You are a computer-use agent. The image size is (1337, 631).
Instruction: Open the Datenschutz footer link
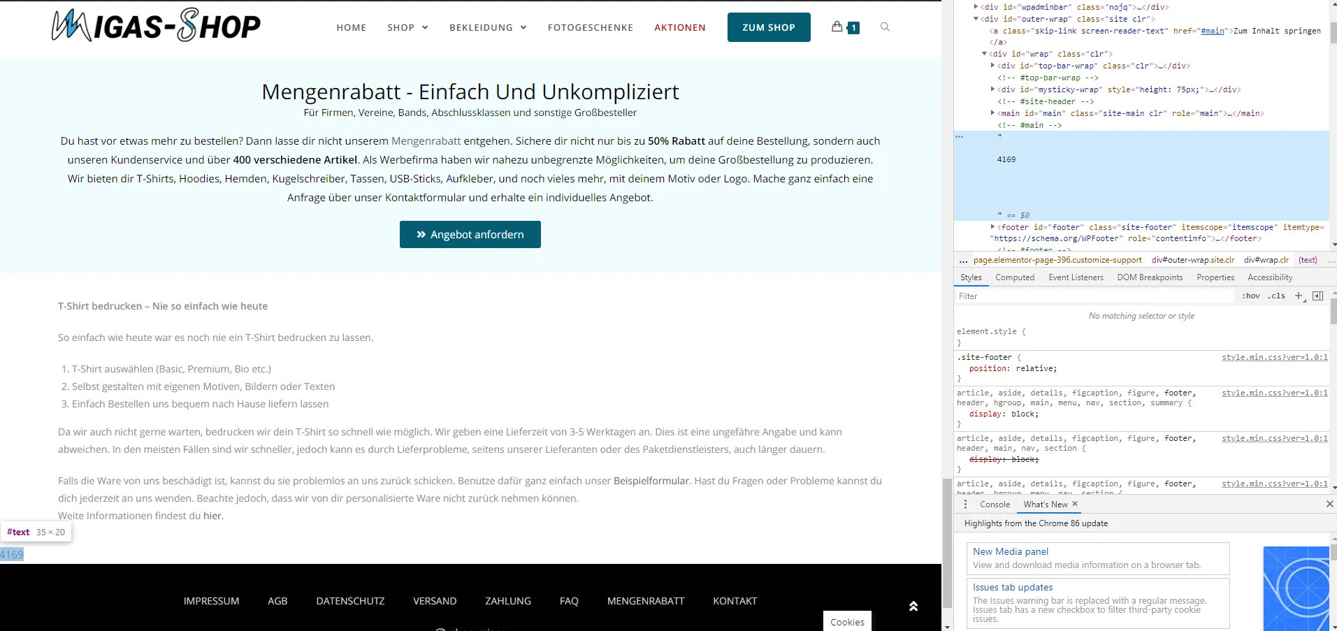(350, 601)
